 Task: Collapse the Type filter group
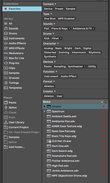click(51, 14)
